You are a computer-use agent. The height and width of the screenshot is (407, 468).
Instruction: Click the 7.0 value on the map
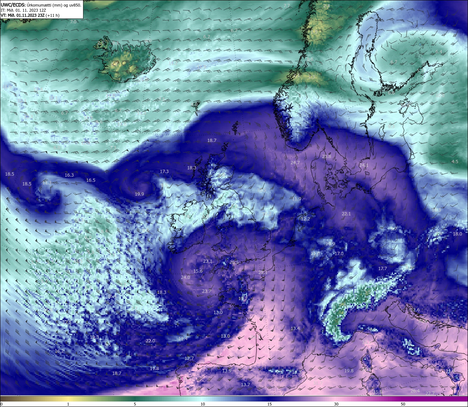(x=73, y=22)
